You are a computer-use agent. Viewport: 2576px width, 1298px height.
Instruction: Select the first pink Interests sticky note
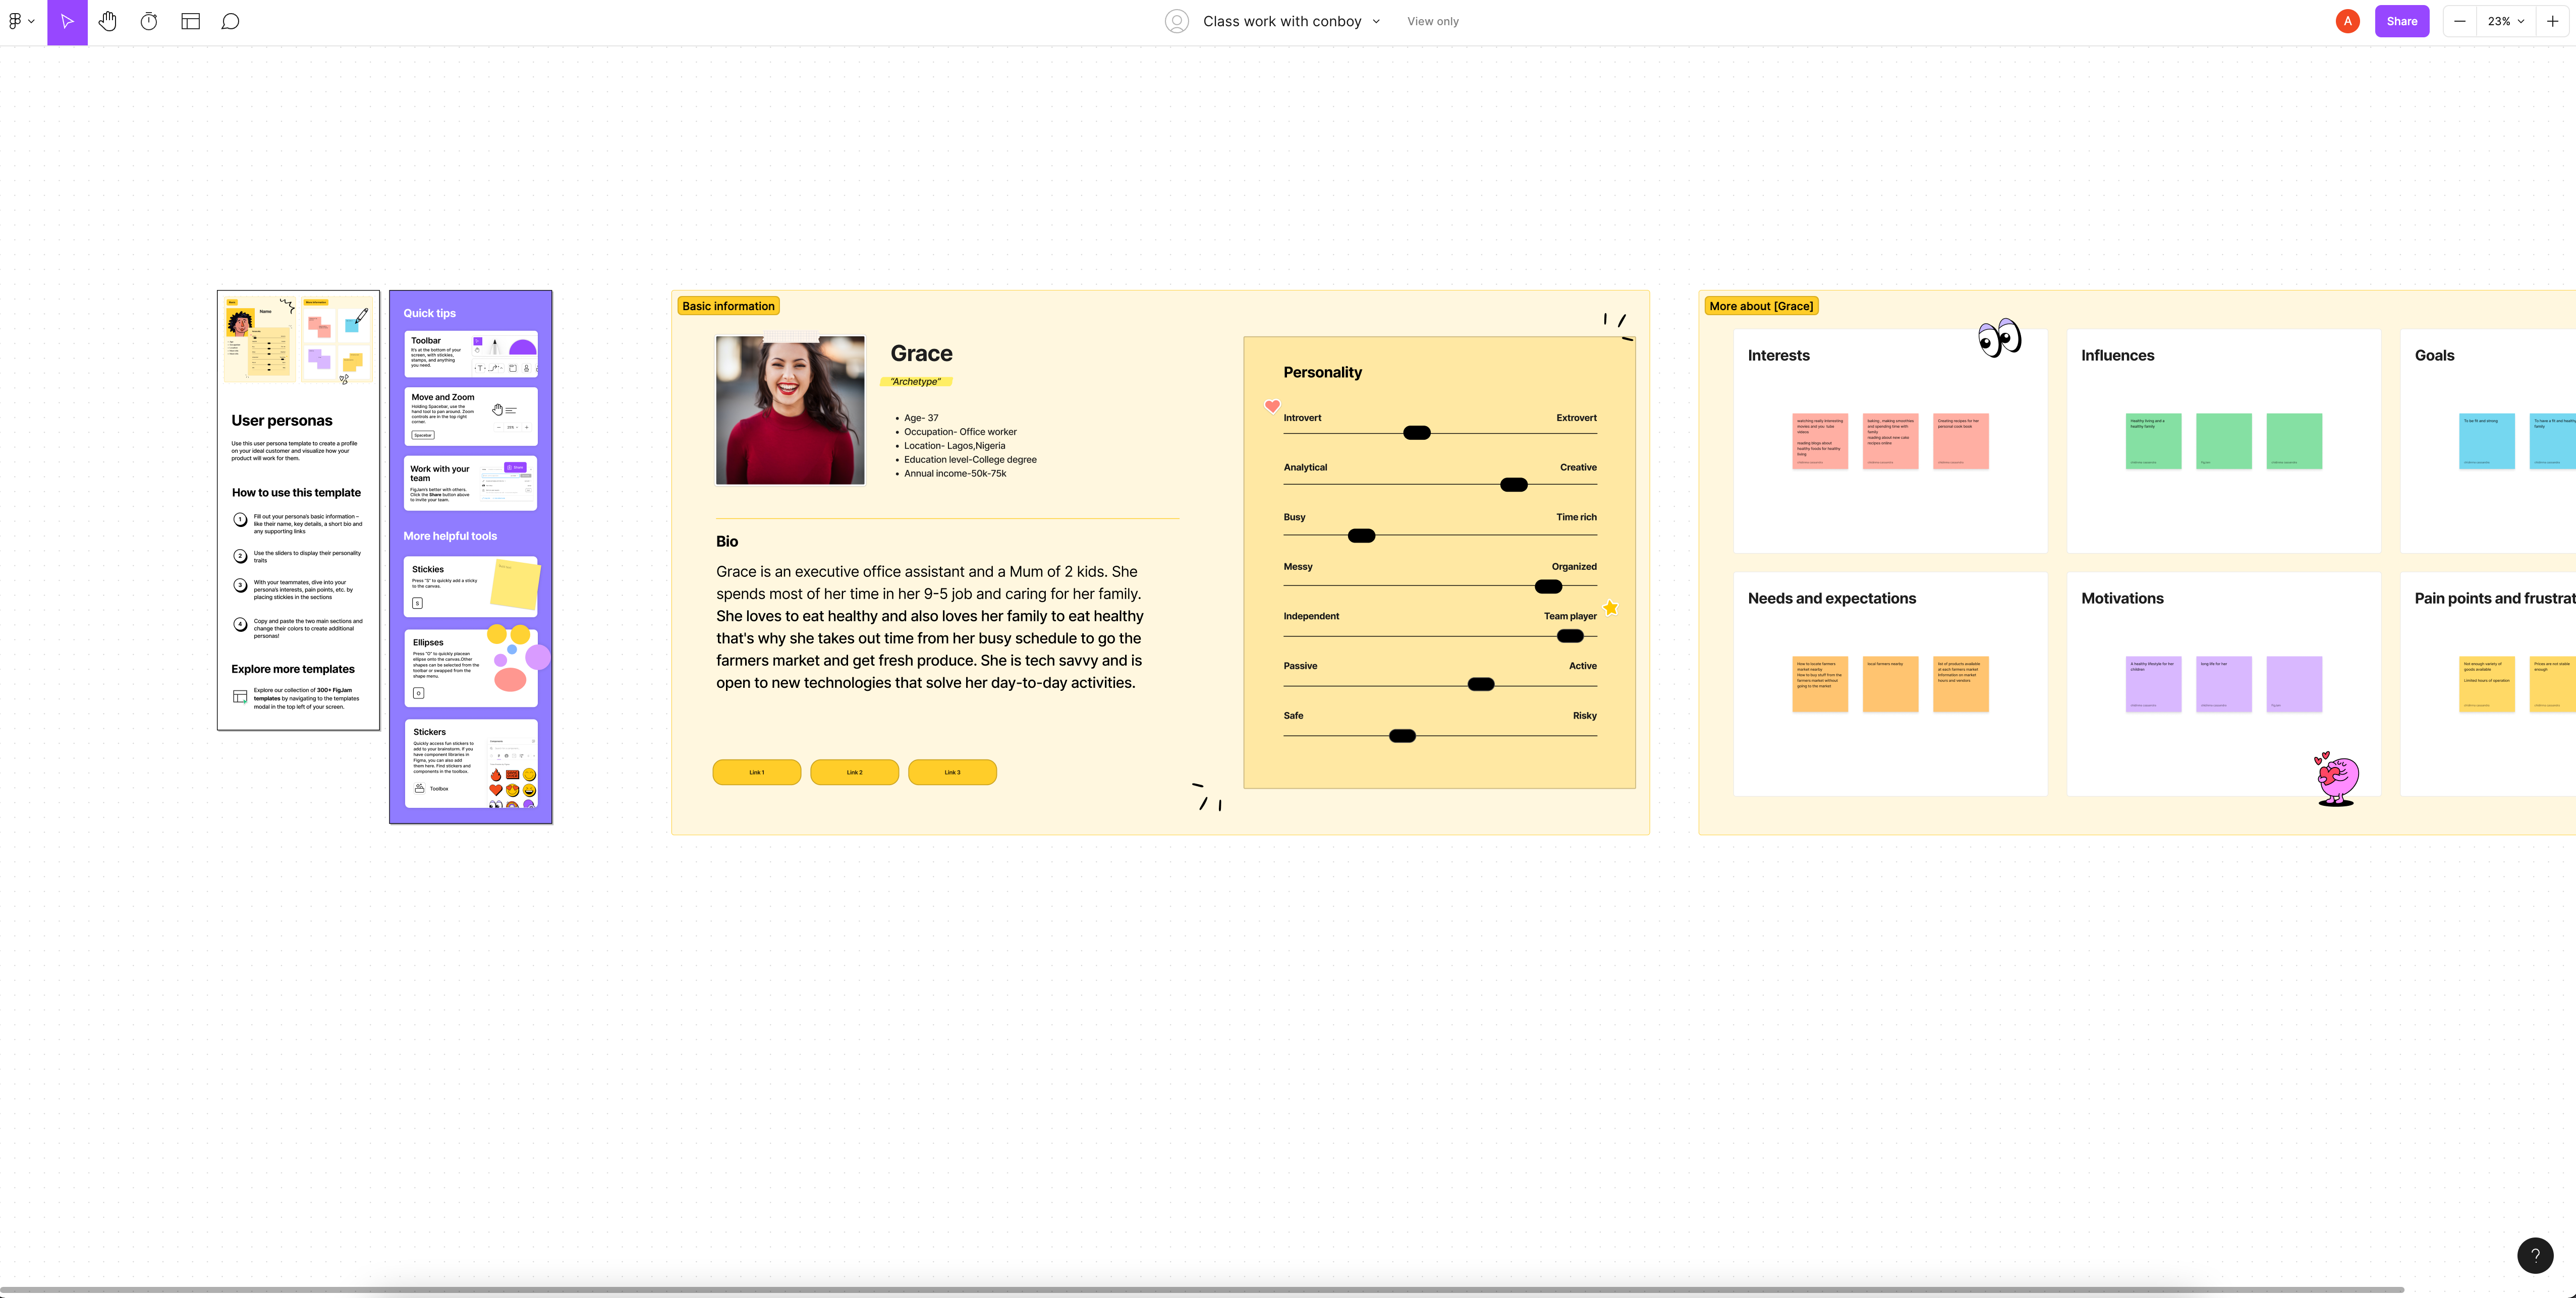[x=1820, y=441]
